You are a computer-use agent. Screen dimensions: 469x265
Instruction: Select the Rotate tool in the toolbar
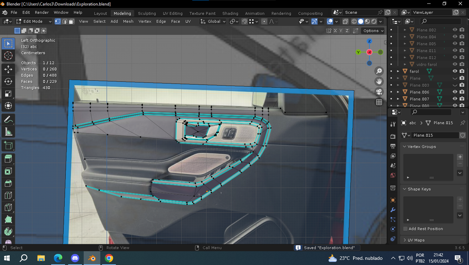point(8,81)
